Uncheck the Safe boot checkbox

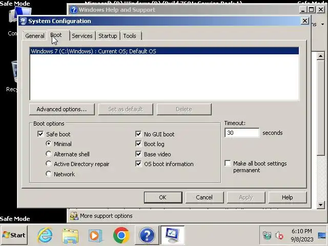click(40, 134)
